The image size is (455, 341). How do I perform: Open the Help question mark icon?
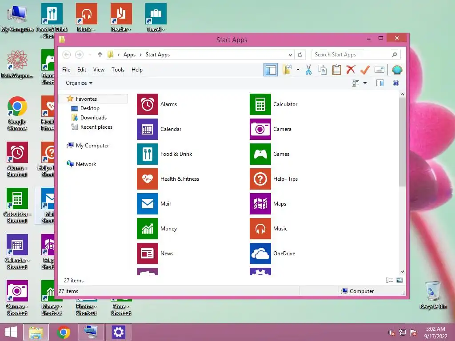(x=396, y=83)
